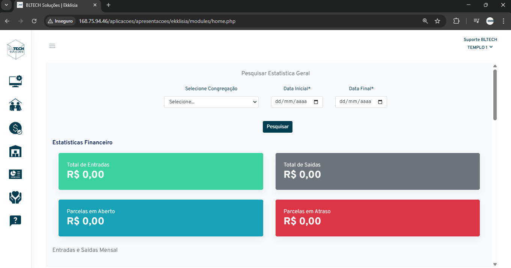Screen dimensions: 511x268
Task: Click the Data Inicial date field
Action: pos(291,102)
